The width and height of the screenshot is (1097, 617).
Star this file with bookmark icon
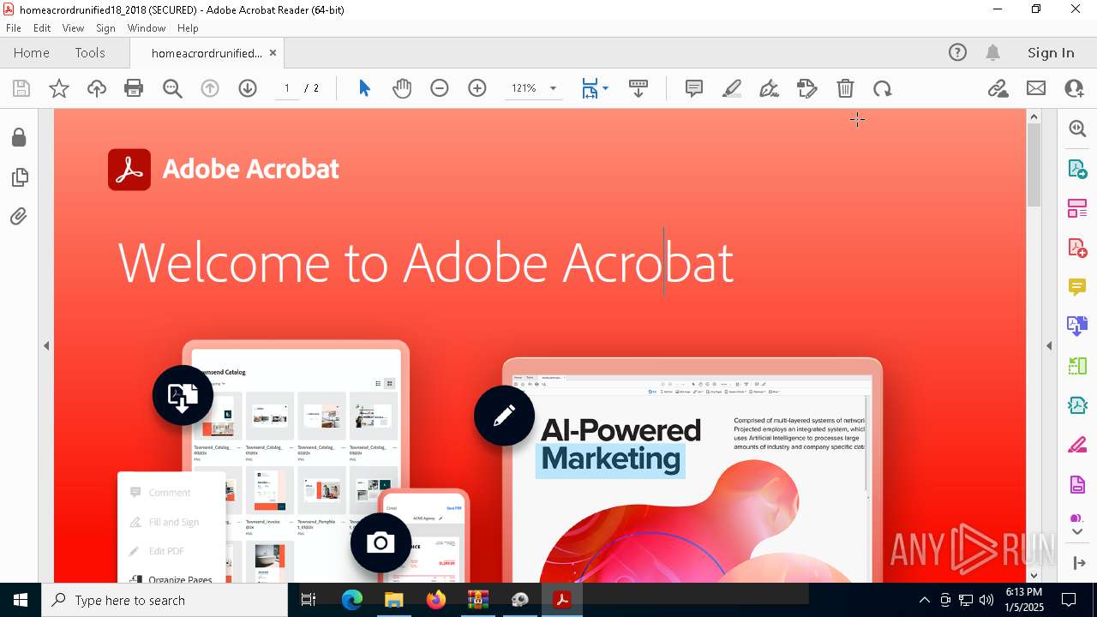pyautogui.click(x=59, y=88)
